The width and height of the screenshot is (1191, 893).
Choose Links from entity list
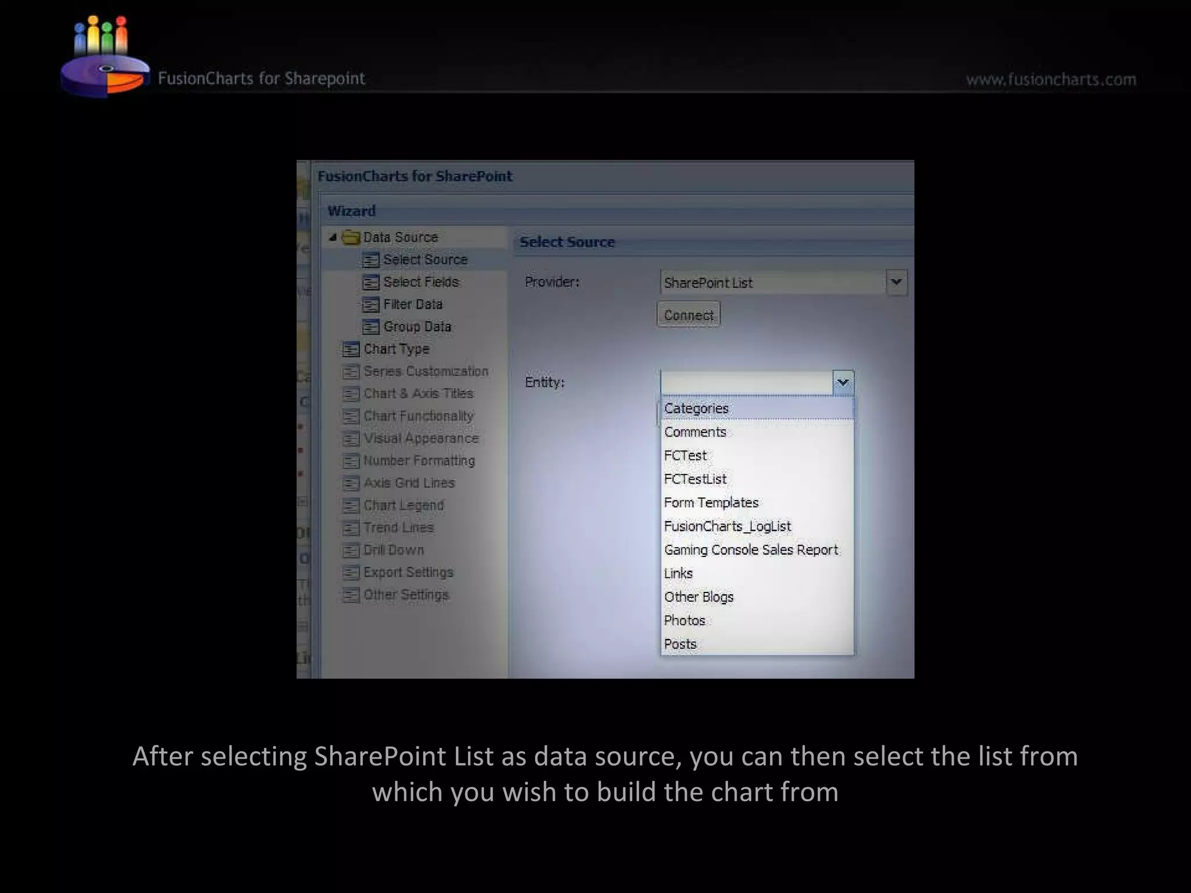click(757, 573)
